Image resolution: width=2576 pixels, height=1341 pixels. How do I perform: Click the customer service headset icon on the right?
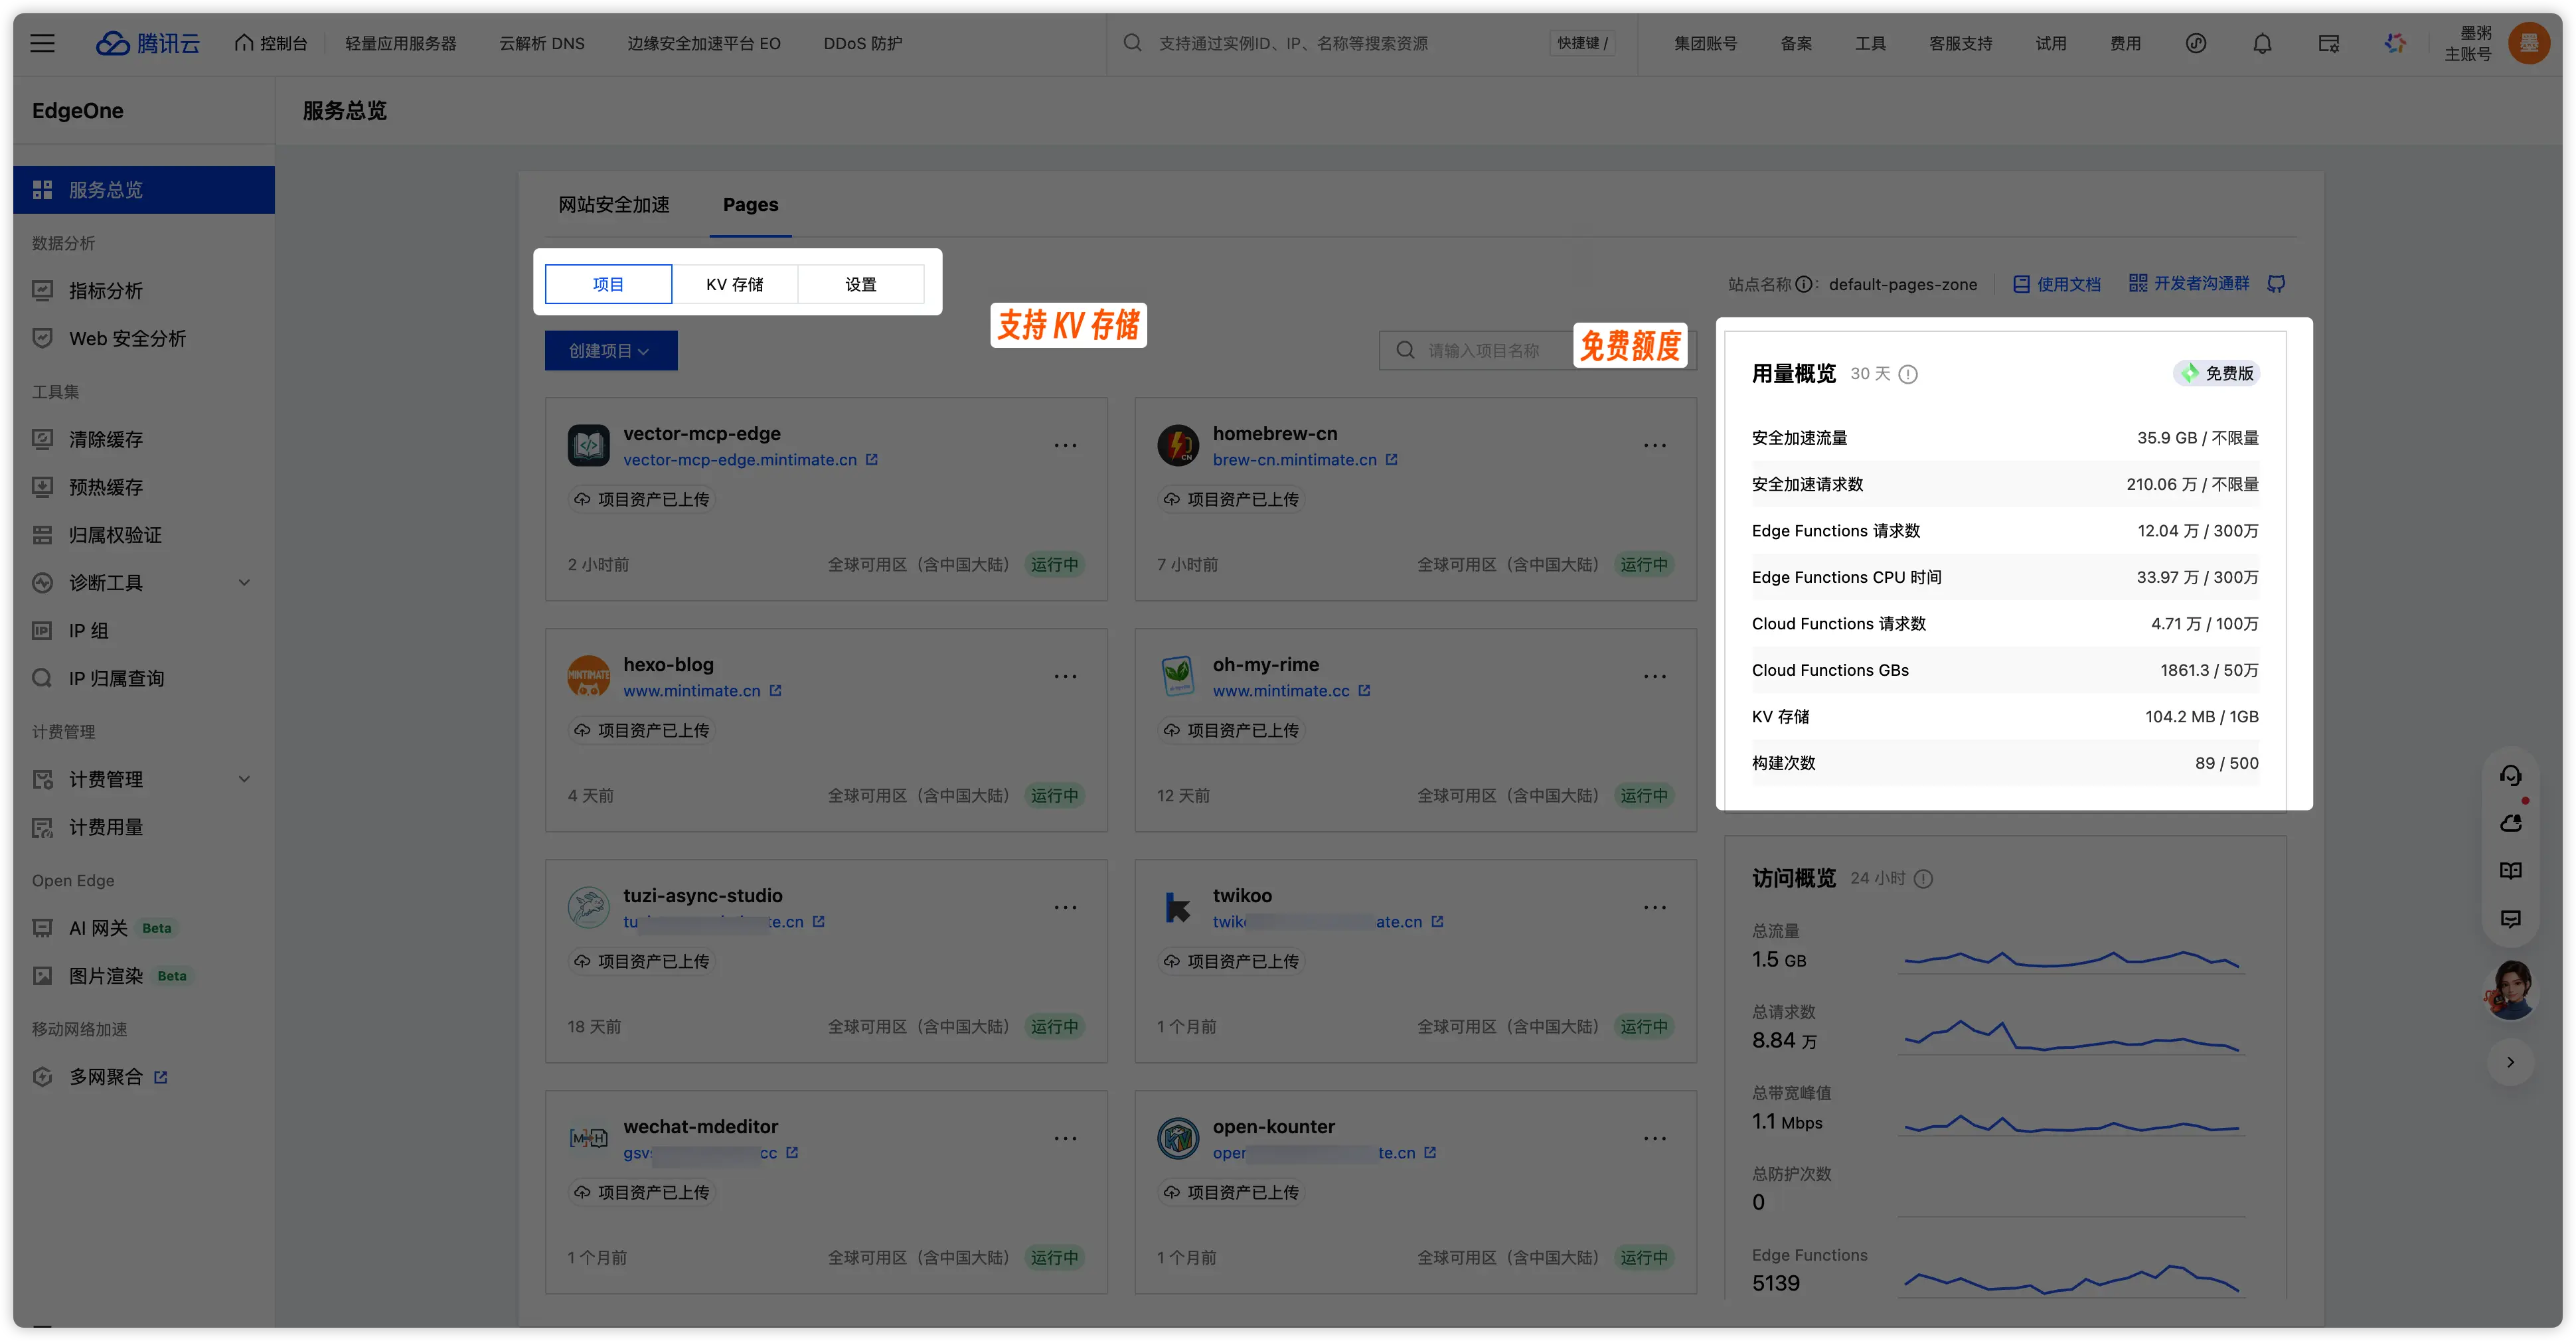point(2510,775)
